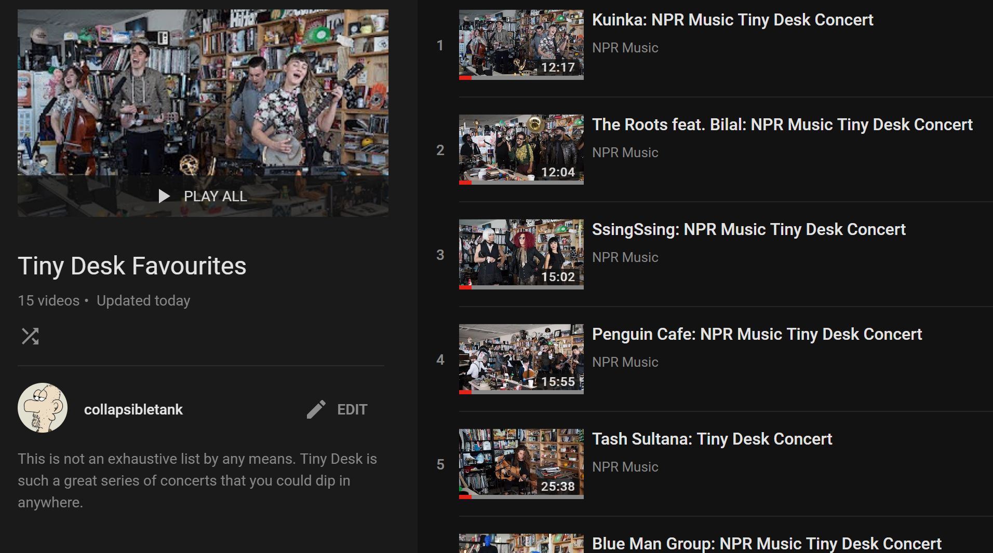The image size is (993, 553).
Task: Click the red watched-progress bar under SsingSsing thumbnail
Action: click(x=465, y=287)
